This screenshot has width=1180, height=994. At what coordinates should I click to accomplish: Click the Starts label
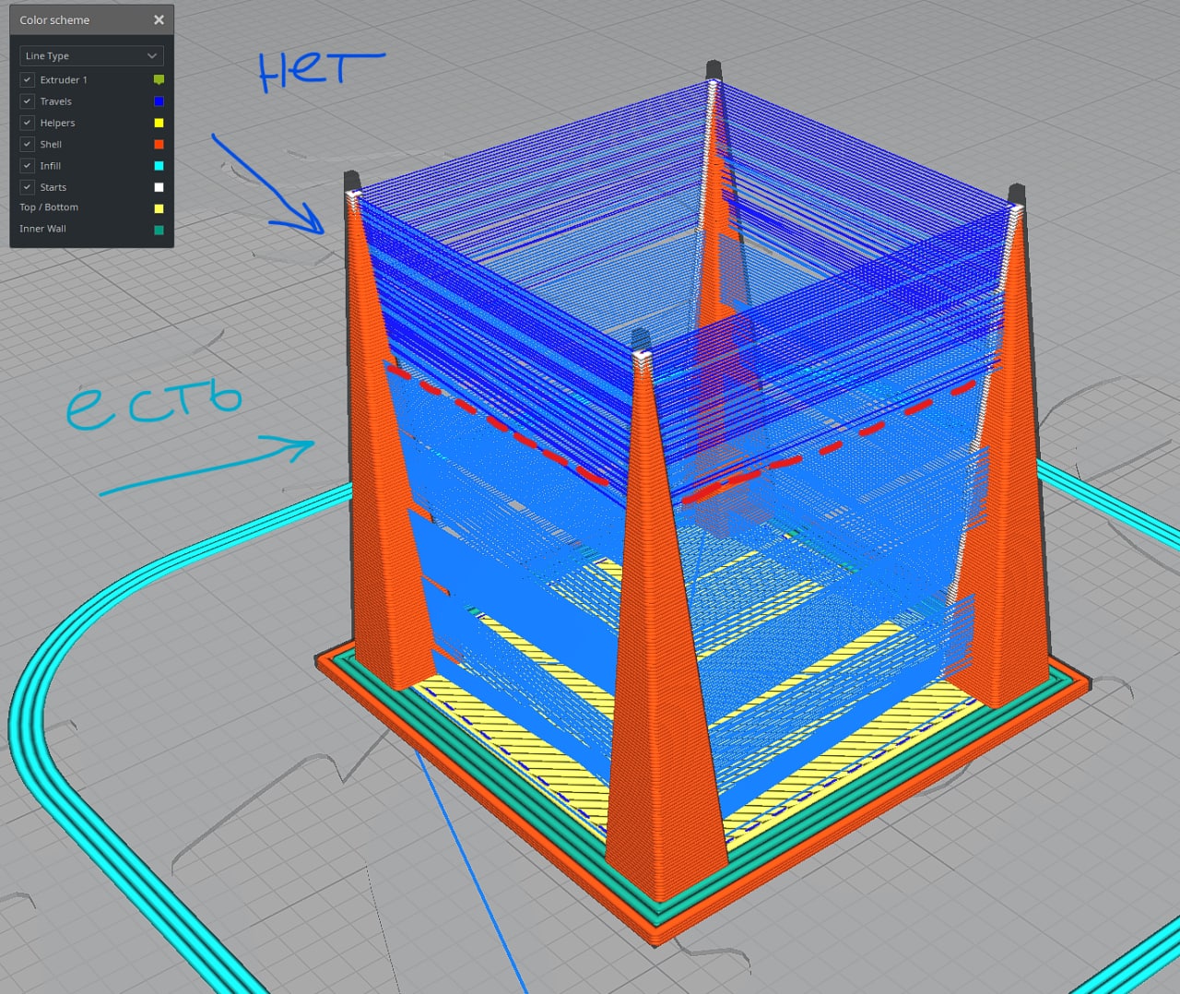53,187
